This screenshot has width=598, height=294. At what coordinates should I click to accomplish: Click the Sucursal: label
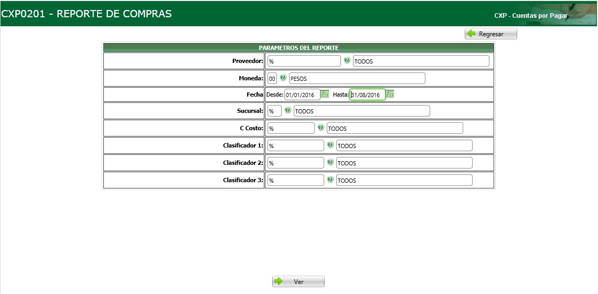coord(250,111)
